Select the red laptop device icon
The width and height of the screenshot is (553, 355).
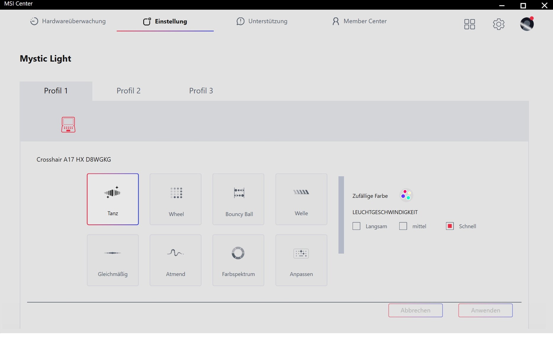tap(68, 125)
